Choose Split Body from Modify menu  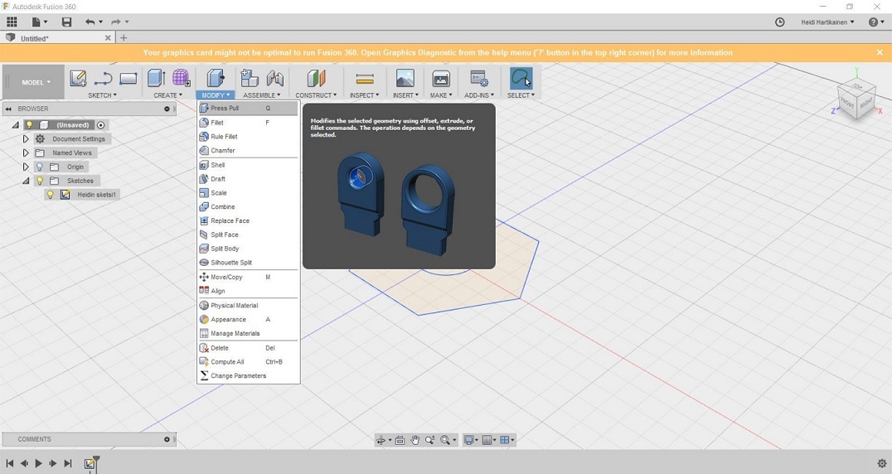point(248,249)
